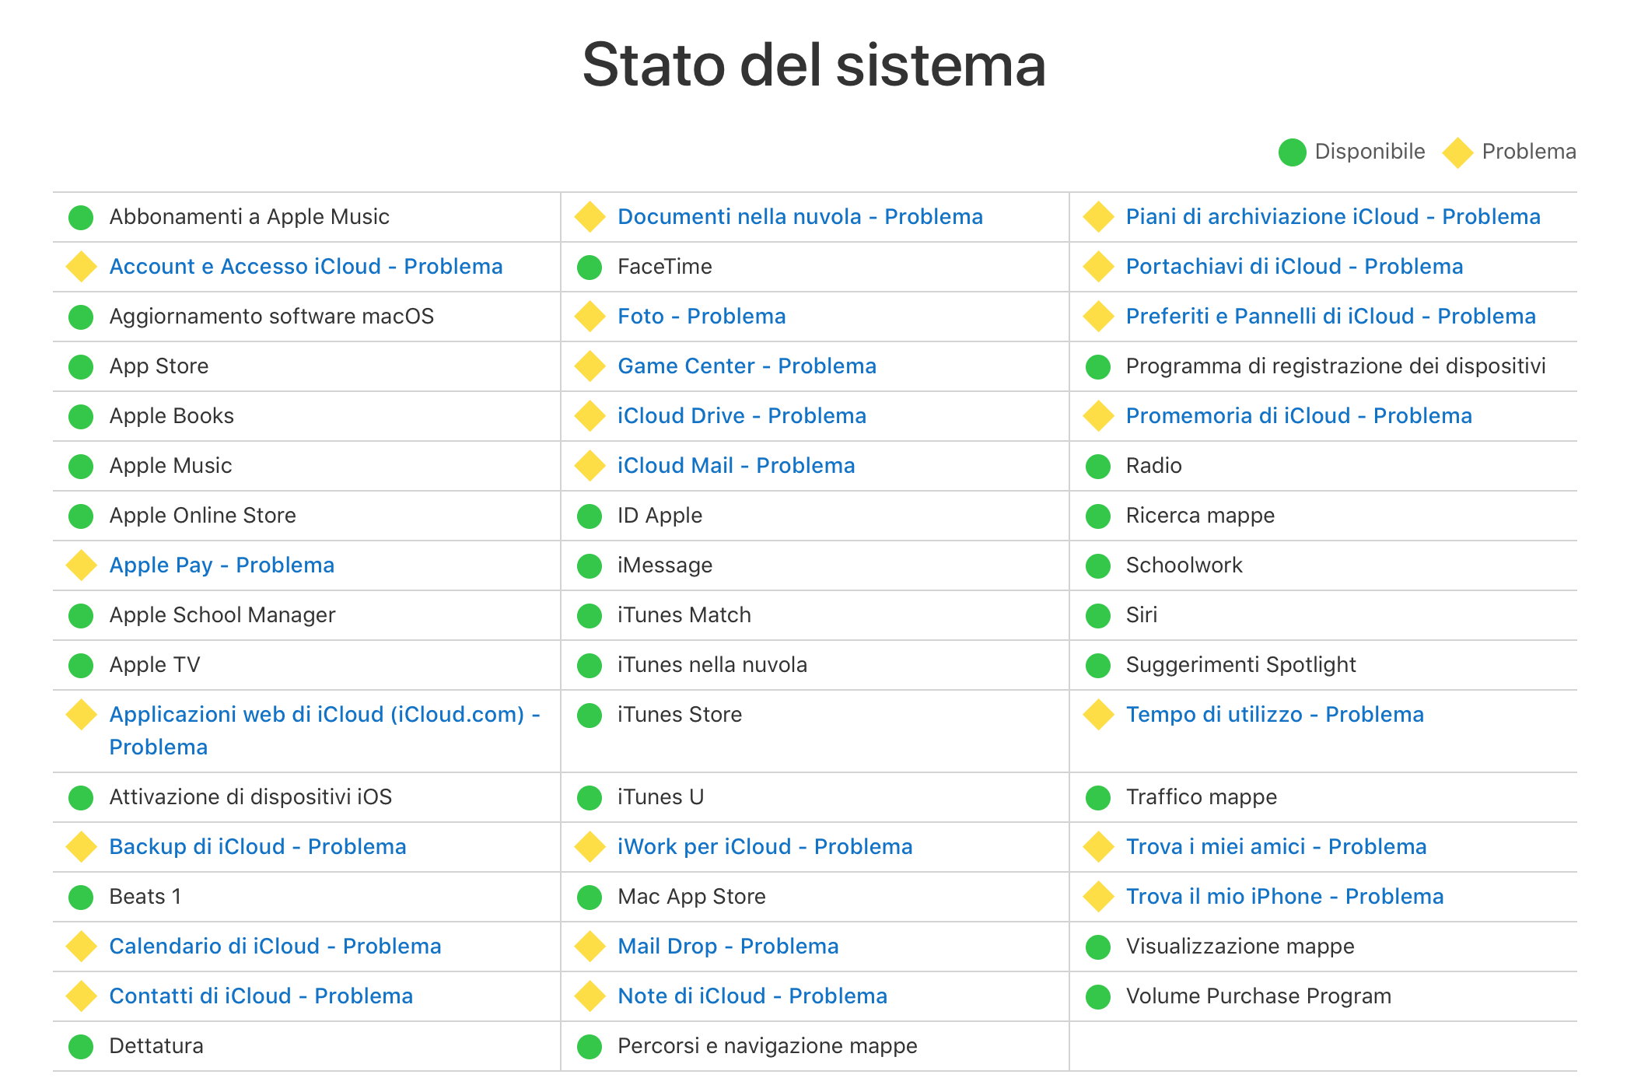Open Calendario di iCloud - Problema
This screenshot has width=1627, height=1092.
point(275,946)
